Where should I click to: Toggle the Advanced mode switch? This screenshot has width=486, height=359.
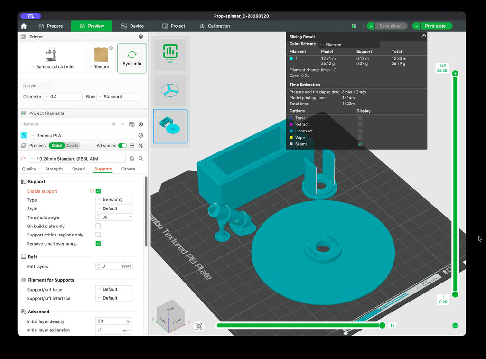click(x=122, y=145)
